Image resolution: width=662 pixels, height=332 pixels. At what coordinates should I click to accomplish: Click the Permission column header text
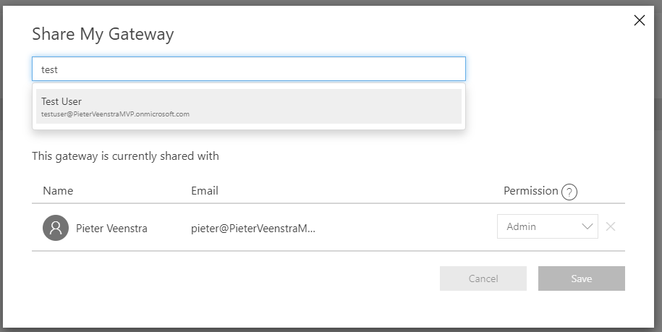point(531,191)
